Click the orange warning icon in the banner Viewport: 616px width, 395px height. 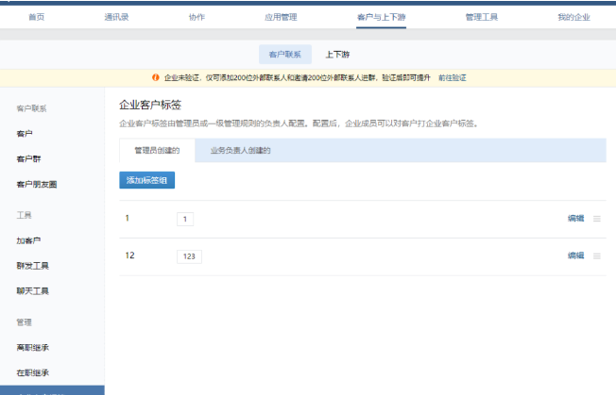click(156, 77)
